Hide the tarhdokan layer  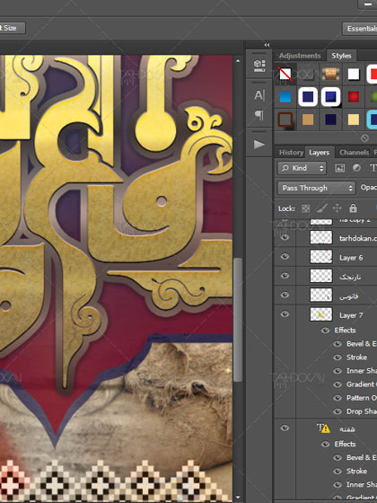click(x=285, y=237)
